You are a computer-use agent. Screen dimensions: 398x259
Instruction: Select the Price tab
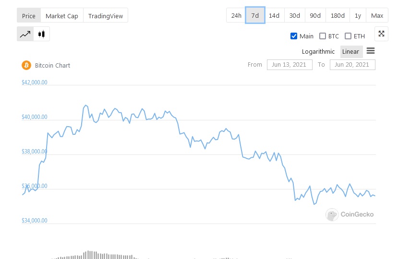[x=29, y=16]
